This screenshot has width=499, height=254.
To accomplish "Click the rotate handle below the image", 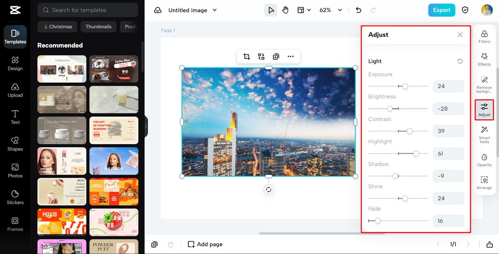I will tap(269, 190).
